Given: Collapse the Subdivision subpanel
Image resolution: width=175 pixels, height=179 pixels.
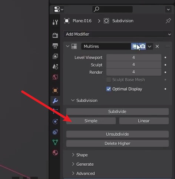Looking at the screenshot, I should pos(73,100).
